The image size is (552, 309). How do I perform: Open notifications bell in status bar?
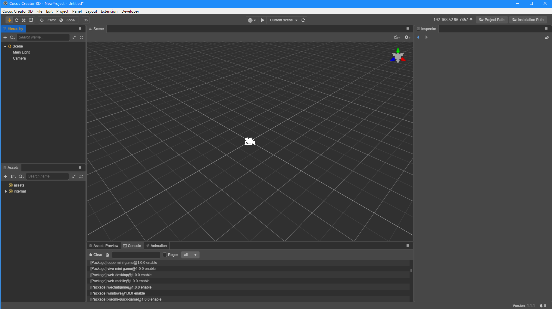(543, 306)
